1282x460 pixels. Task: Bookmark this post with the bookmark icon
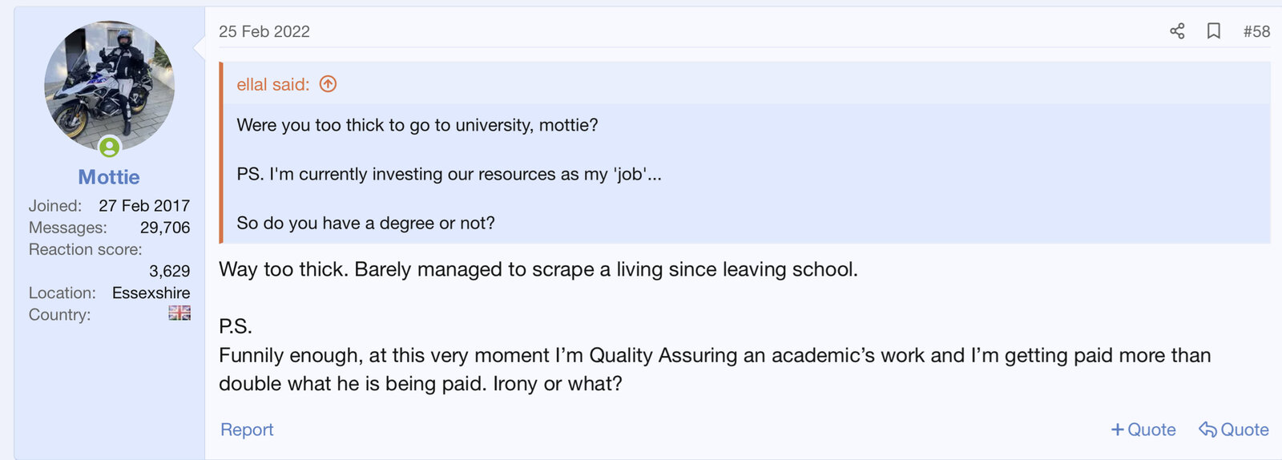pos(1214,31)
